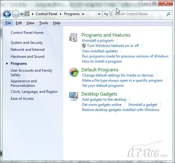Click the shield icon for Windows features

(x=84, y=46)
